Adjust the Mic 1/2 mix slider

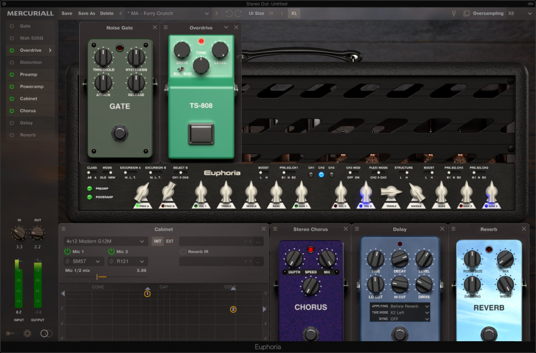click(x=98, y=276)
